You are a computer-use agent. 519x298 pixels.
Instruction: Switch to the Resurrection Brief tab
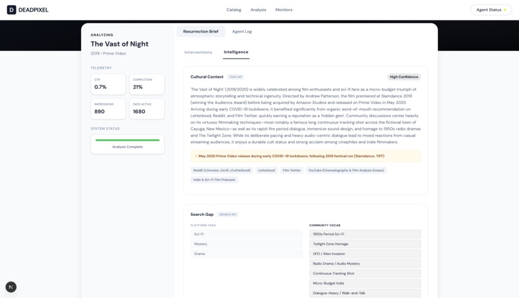201,31
